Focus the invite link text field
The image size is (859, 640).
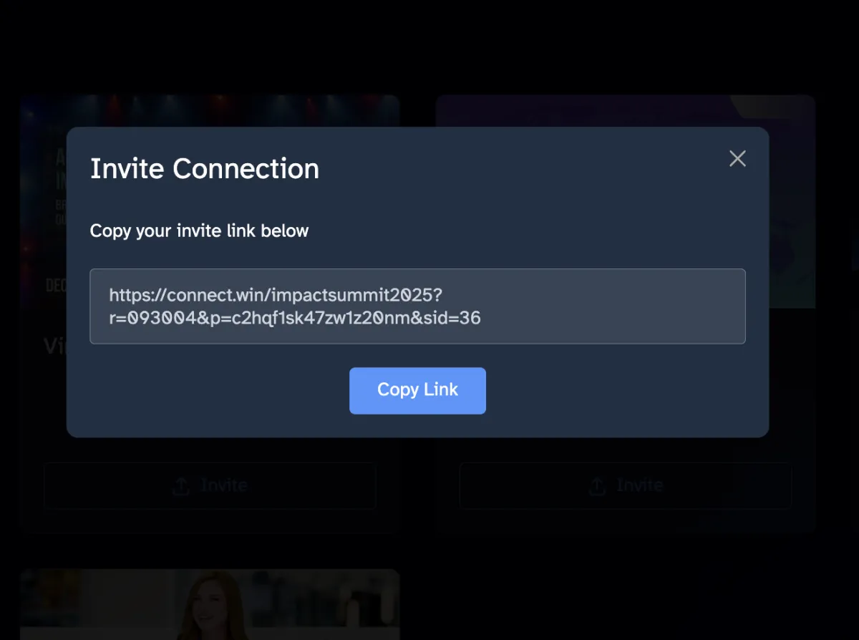click(417, 306)
